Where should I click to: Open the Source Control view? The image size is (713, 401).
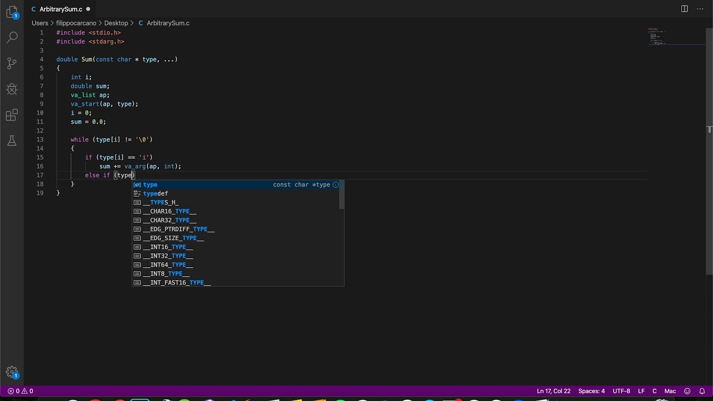(x=12, y=63)
